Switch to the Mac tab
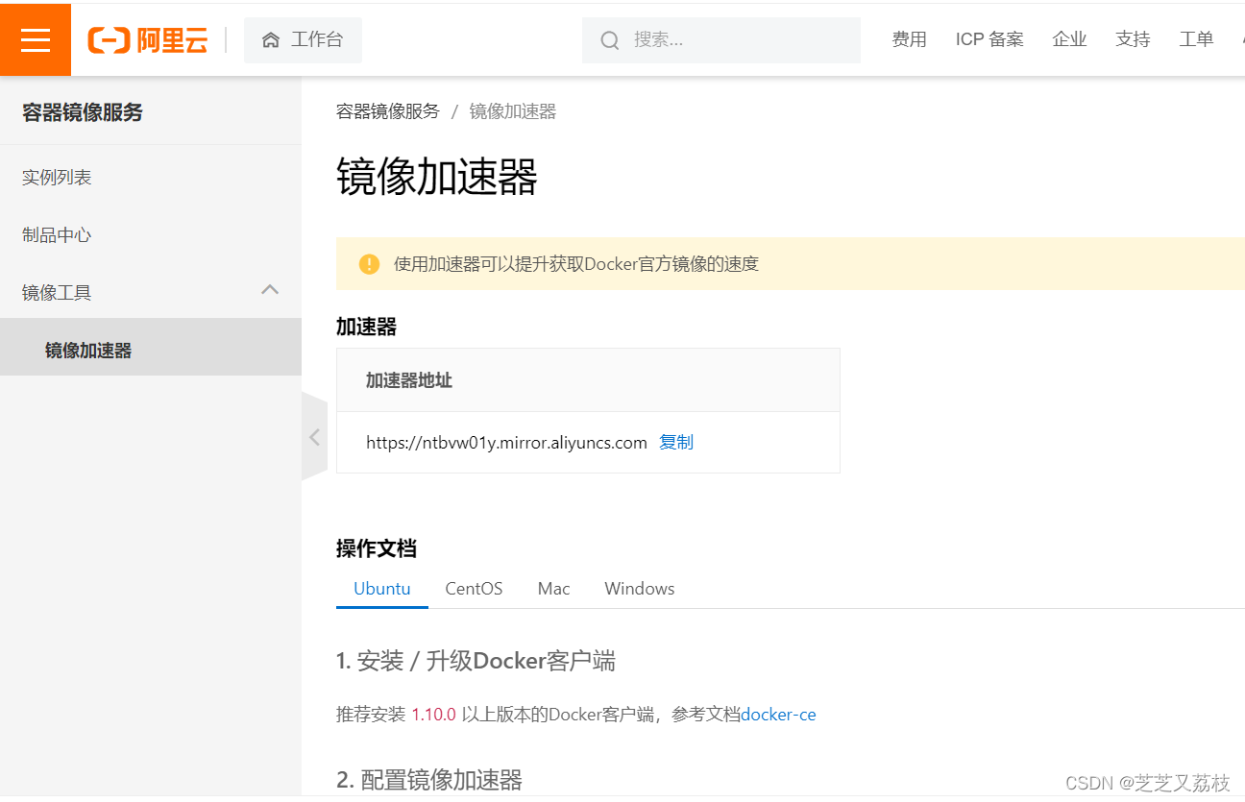Image resolution: width=1245 pixels, height=802 pixels. 553,589
